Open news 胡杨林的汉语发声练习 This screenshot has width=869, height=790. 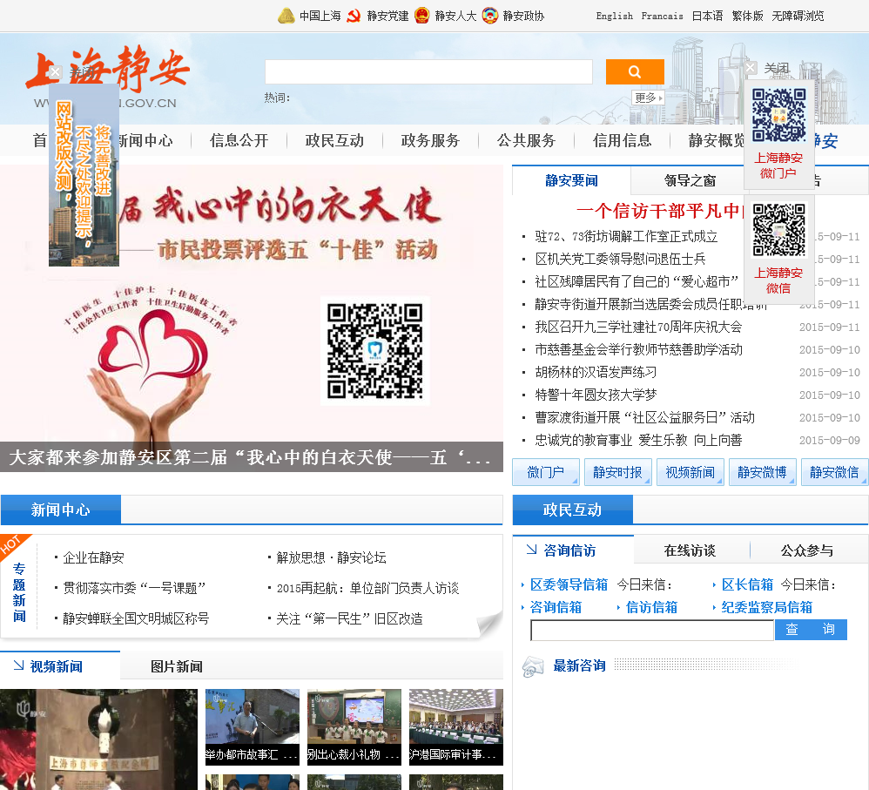point(596,373)
